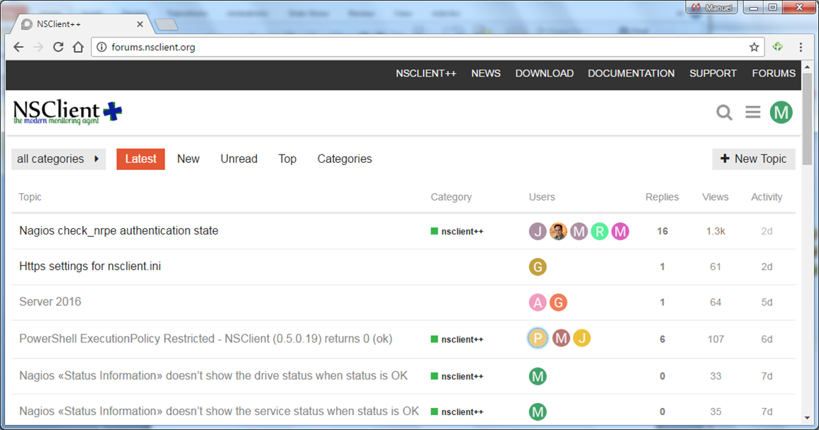Open PowerShell ExecutionPolicy Restricted topic
Screen dimensions: 819x430
(x=206, y=339)
